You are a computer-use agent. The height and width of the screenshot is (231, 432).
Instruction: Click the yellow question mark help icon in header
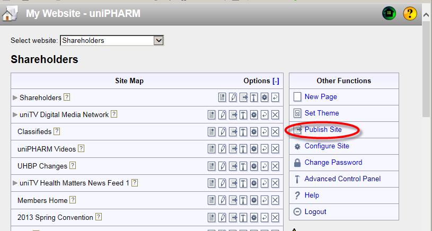tap(410, 13)
